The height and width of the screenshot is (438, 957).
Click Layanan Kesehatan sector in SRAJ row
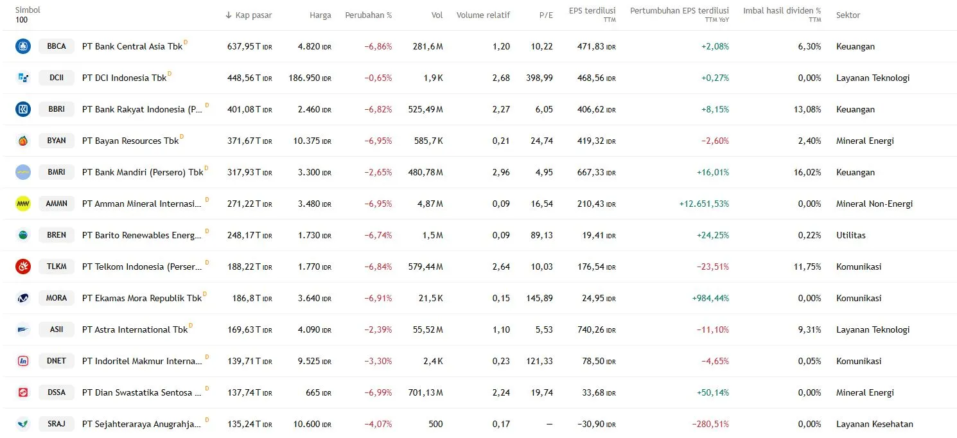875,424
